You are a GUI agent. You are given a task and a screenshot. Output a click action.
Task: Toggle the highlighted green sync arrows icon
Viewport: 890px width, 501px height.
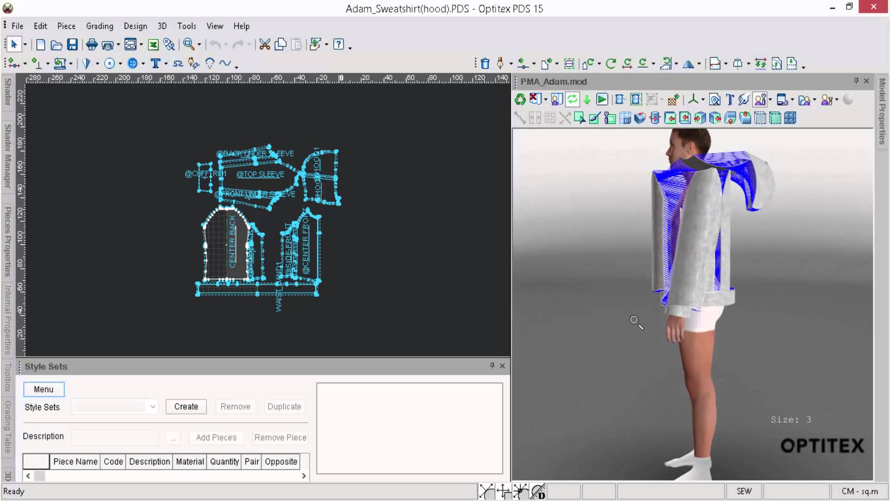pyautogui.click(x=572, y=99)
